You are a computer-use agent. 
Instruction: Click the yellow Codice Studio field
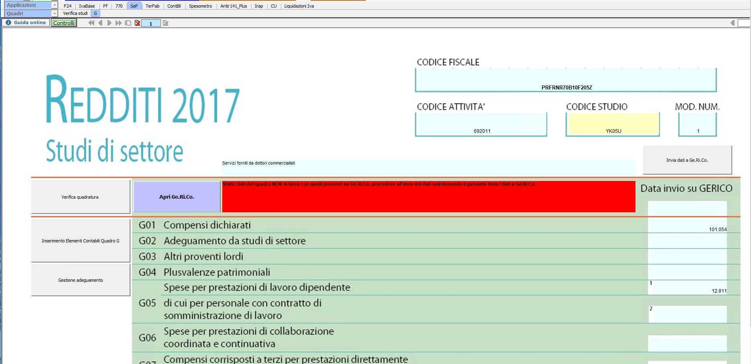click(x=613, y=124)
